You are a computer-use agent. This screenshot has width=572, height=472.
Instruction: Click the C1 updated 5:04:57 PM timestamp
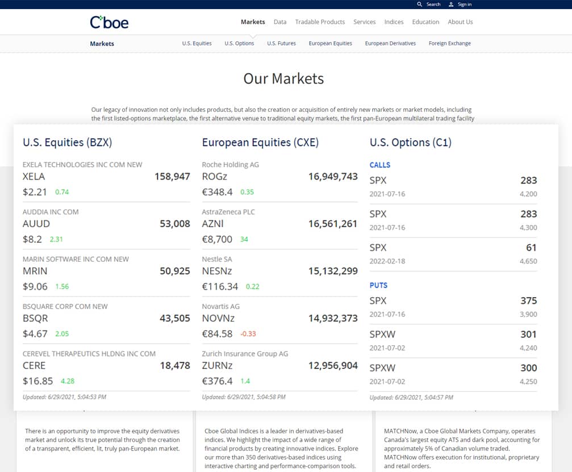411,397
